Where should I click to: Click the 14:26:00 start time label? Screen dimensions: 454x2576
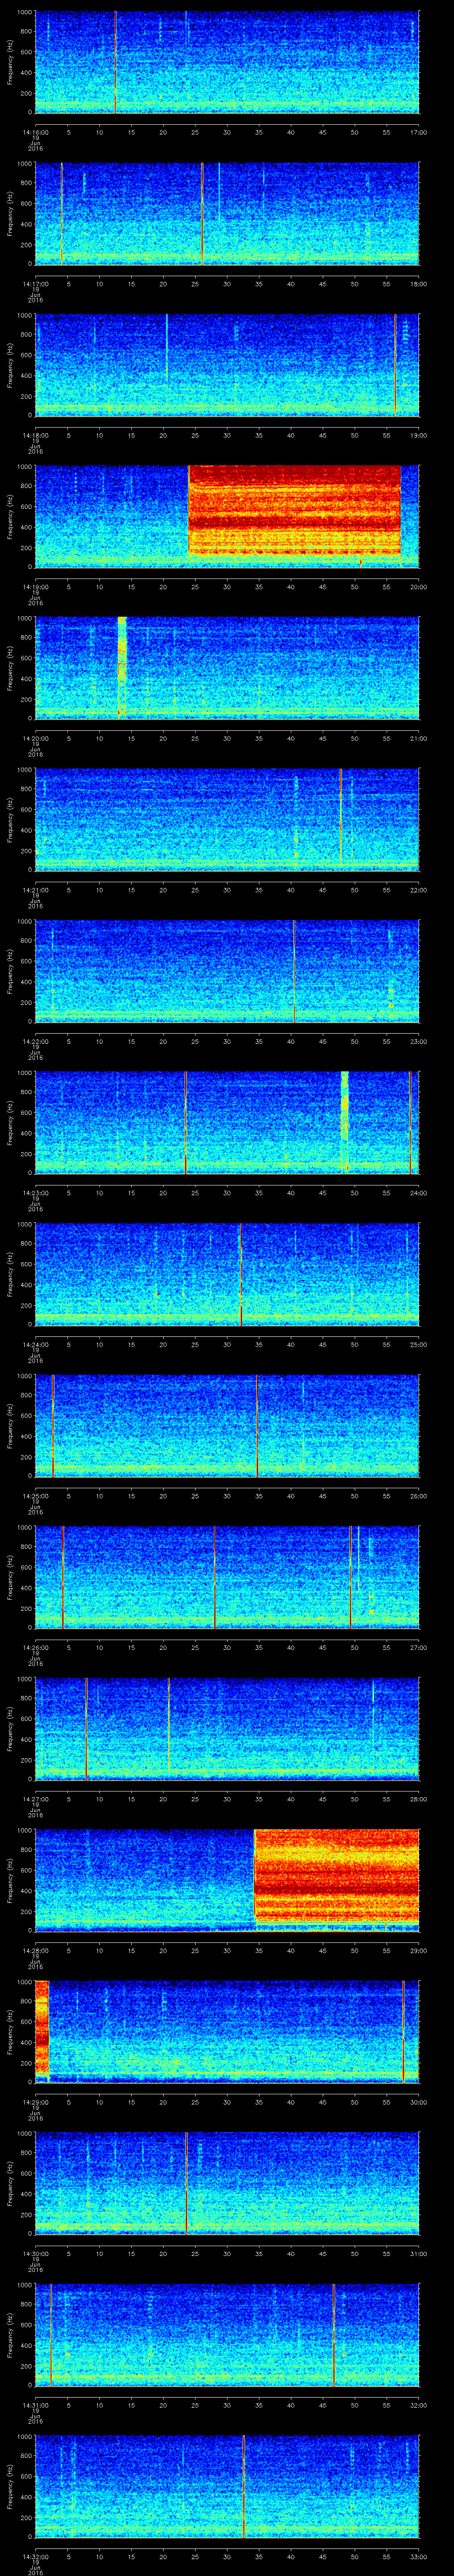pos(36,1647)
